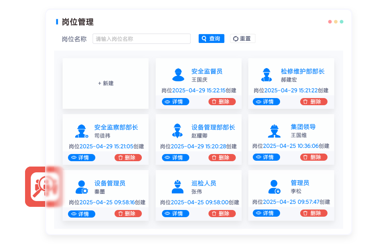The image size is (370, 244).
Task: View 详情 for 安全监督员 post
Action: tap(175, 102)
